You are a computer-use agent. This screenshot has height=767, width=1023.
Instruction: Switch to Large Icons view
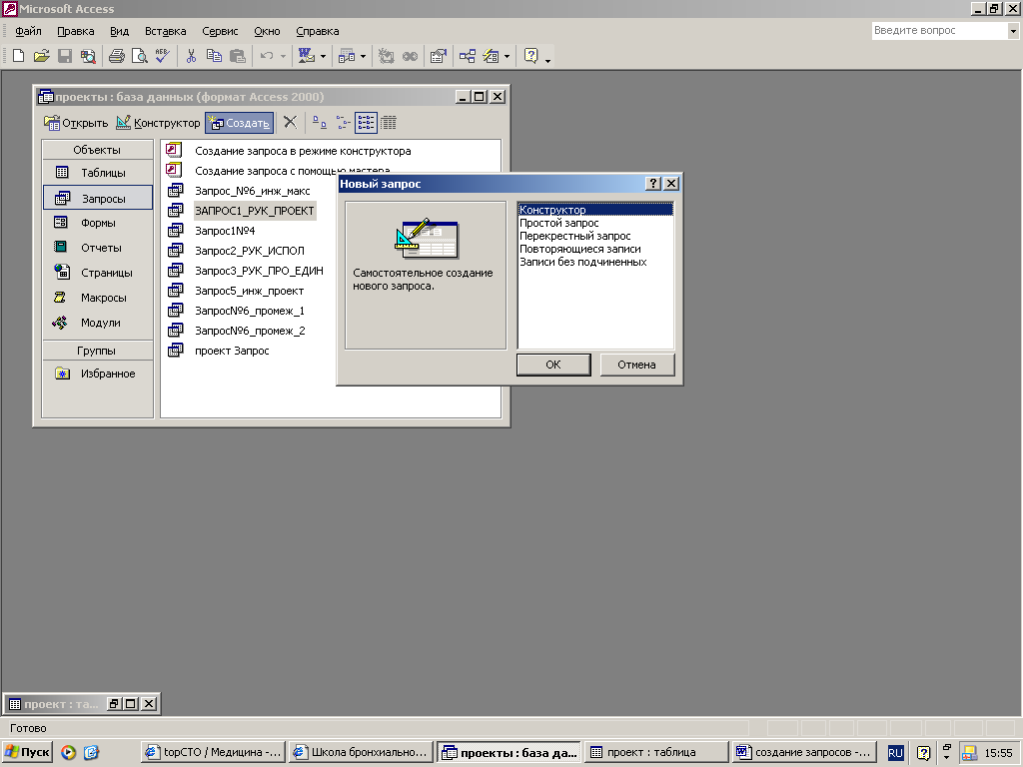coord(319,122)
